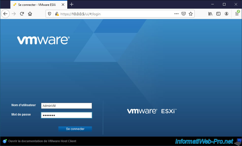Click the browser Back arrow button

pos(5,14)
